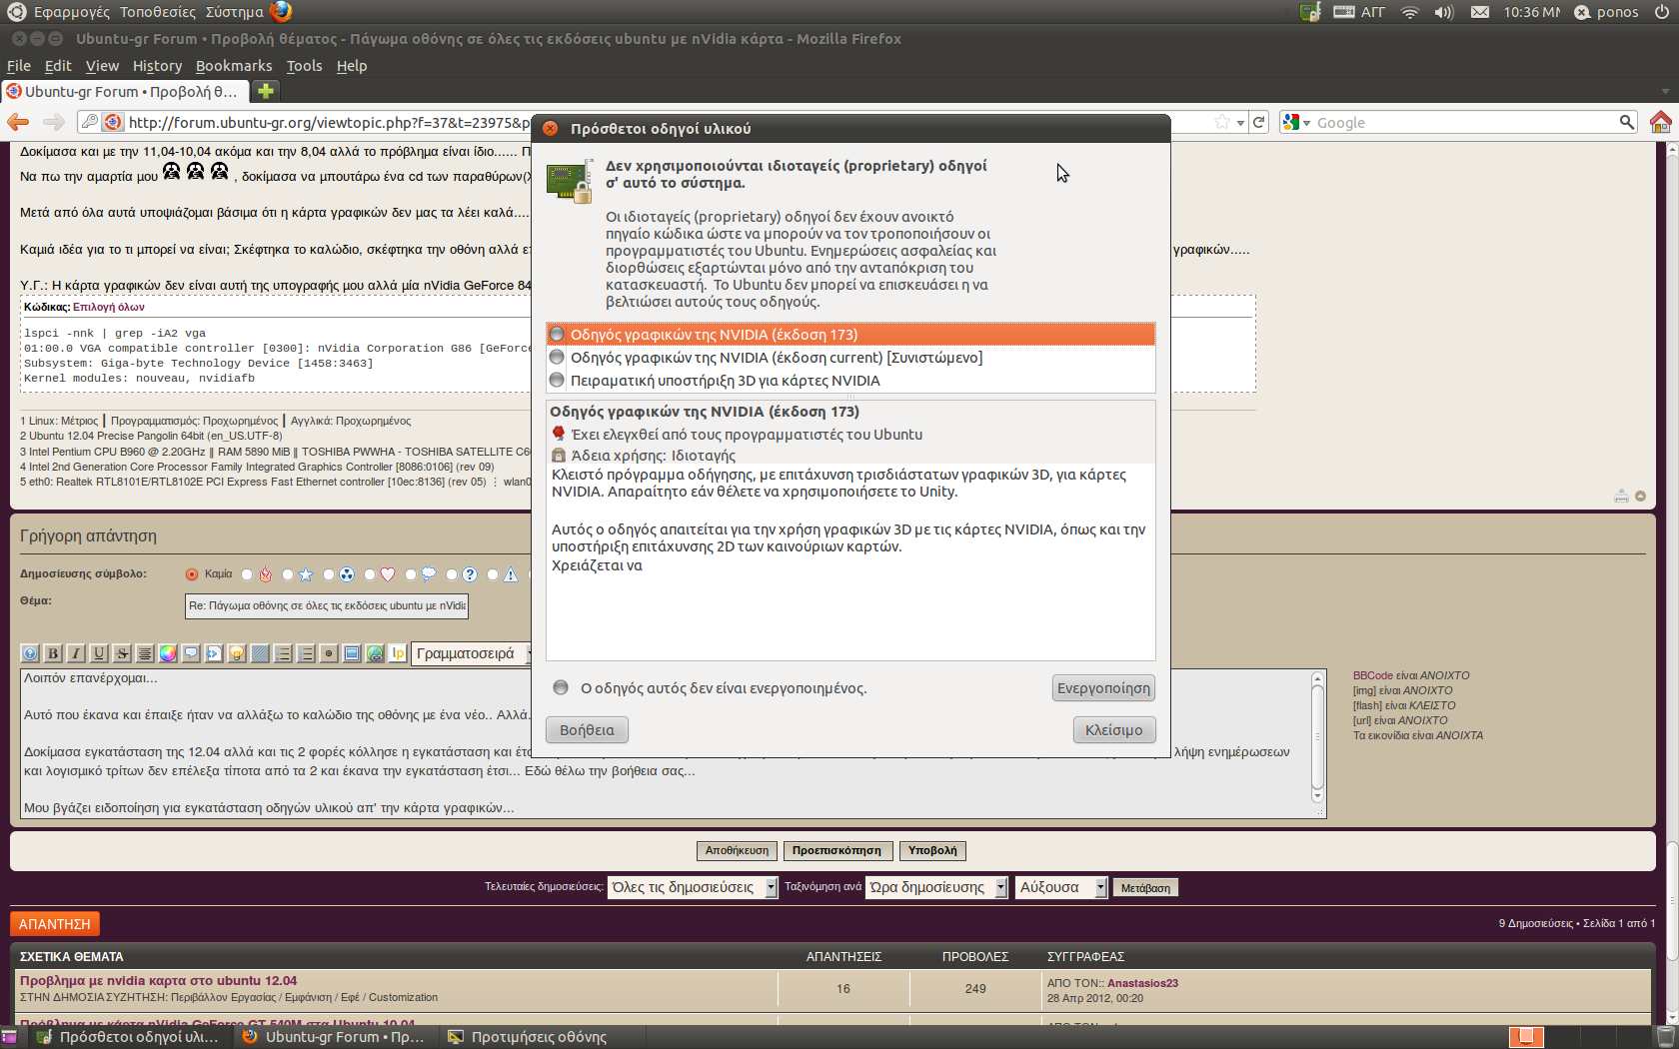
Task: Open the hardware drivers tray indicator
Action: pyautogui.click(x=1310, y=12)
